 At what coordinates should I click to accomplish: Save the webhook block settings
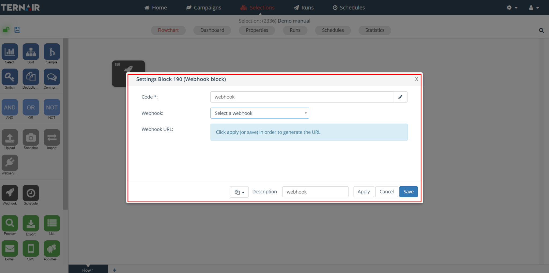point(409,192)
